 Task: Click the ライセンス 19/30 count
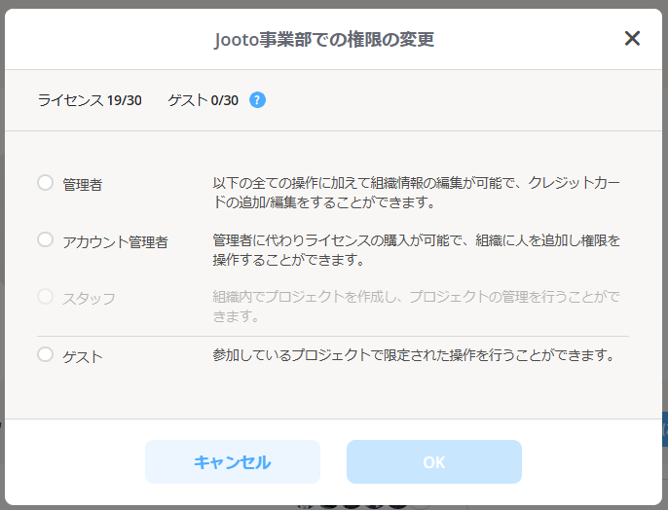[x=90, y=100]
